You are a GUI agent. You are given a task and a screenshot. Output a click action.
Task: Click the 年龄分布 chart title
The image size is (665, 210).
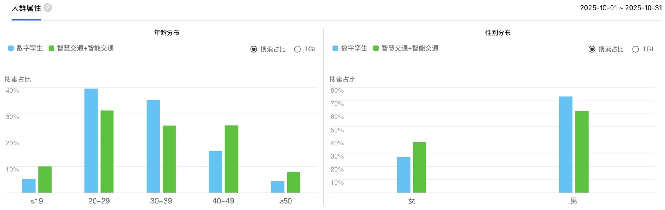click(167, 33)
